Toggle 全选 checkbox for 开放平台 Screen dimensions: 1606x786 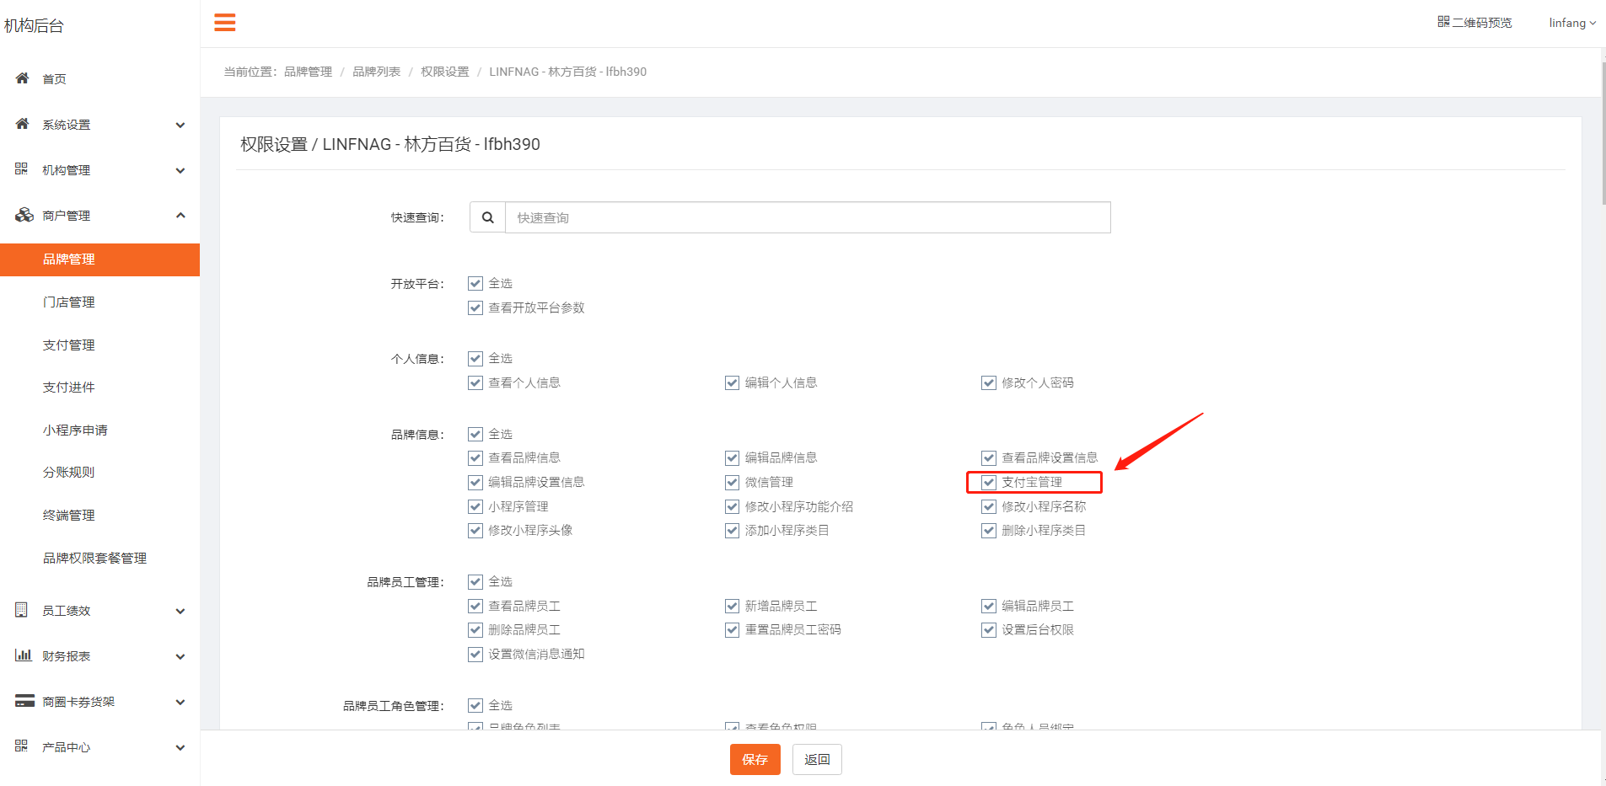(x=475, y=283)
